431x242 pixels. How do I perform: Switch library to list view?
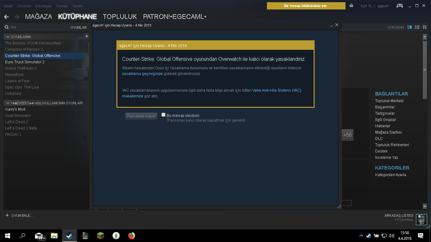pyautogui.click(x=417, y=27)
